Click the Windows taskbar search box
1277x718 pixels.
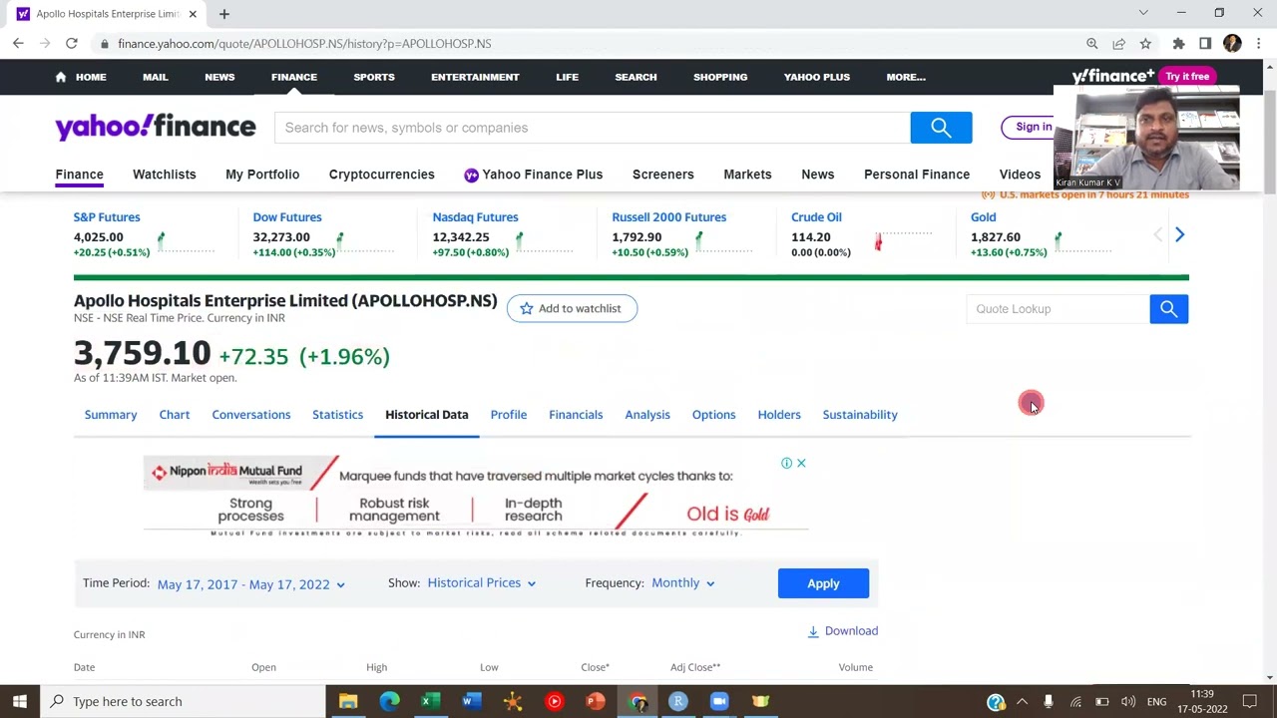pyautogui.click(x=183, y=701)
